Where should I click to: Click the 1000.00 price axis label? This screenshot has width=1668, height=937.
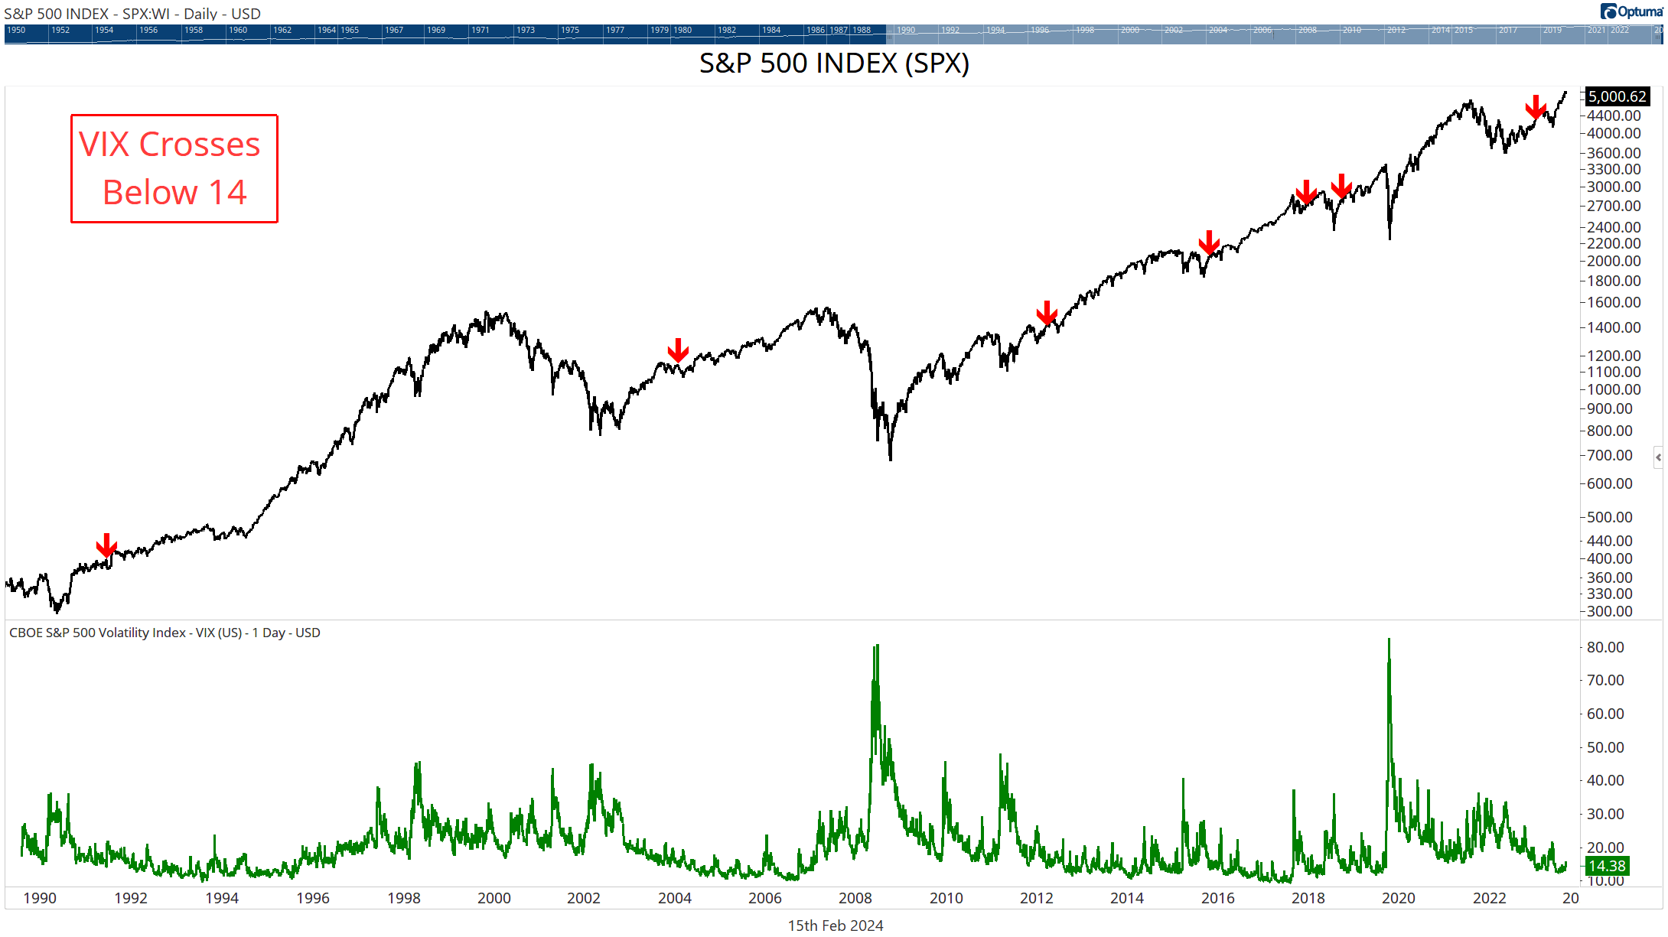[x=1614, y=389]
